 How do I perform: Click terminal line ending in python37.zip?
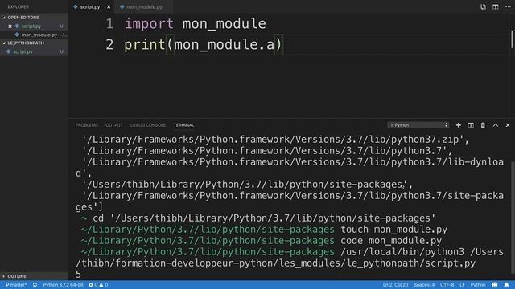pos(276,139)
